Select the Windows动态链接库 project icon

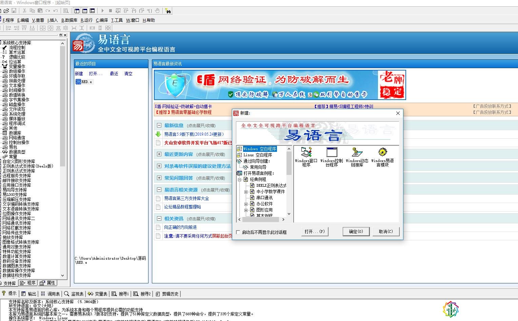357,157
